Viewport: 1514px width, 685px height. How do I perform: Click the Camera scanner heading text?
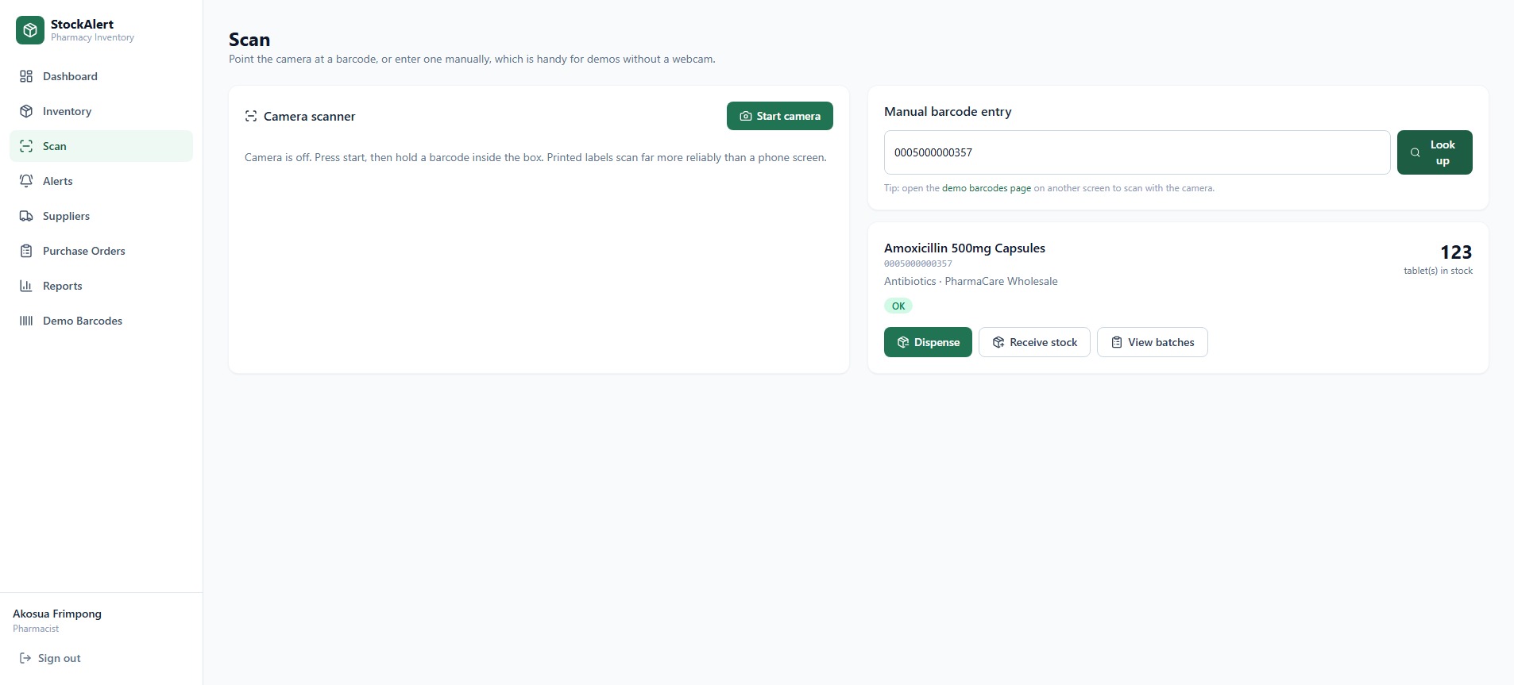[x=310, y=116]
